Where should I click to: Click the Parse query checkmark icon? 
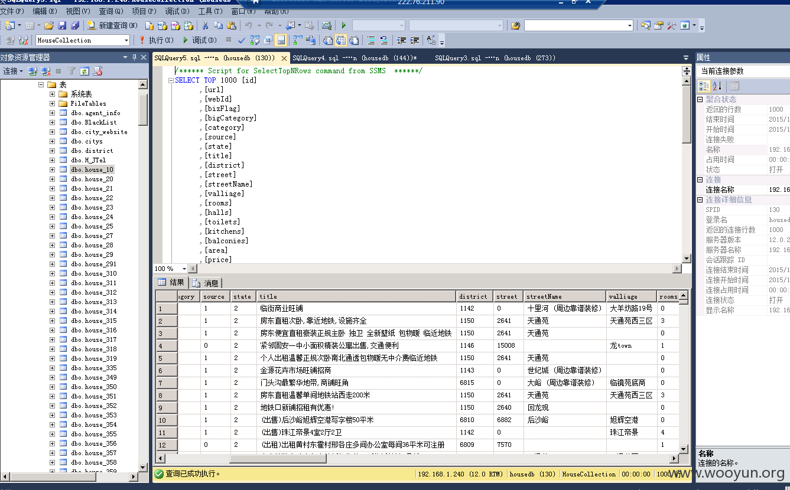click(x=242, y=40)
